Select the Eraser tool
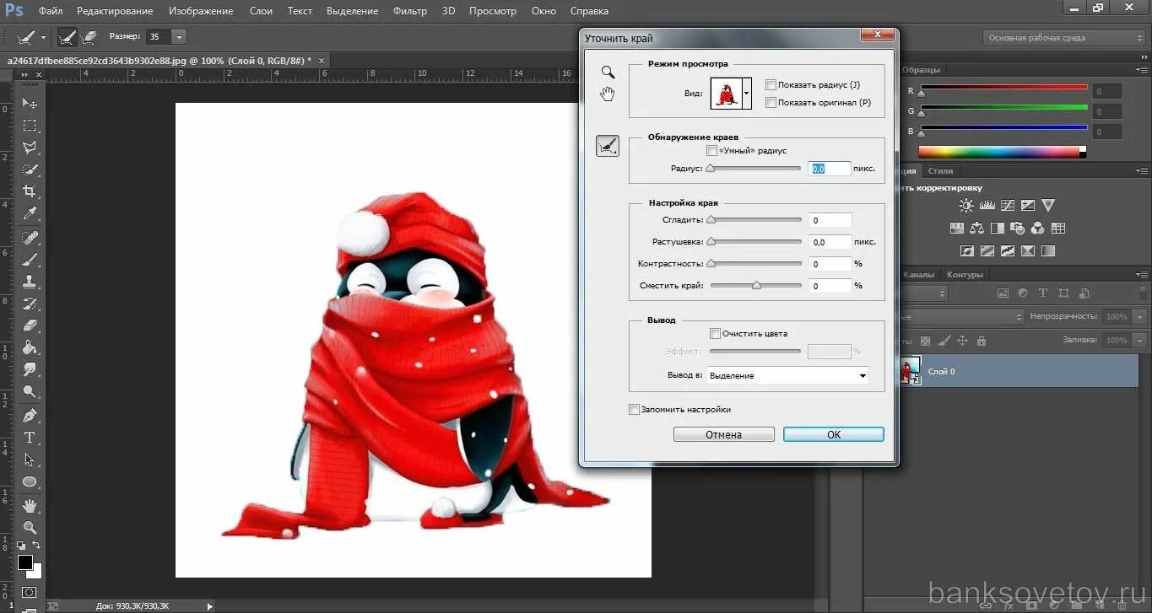The height and width of the screenshot is (613, 1152). pyautogui.click(x=30, y=325)
